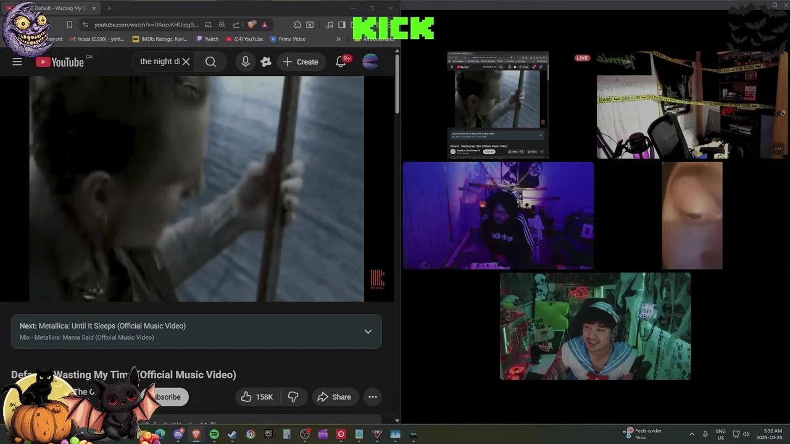Like the video with 158K likes
Viewport: 790px width, 444px height.
point(257,397)
